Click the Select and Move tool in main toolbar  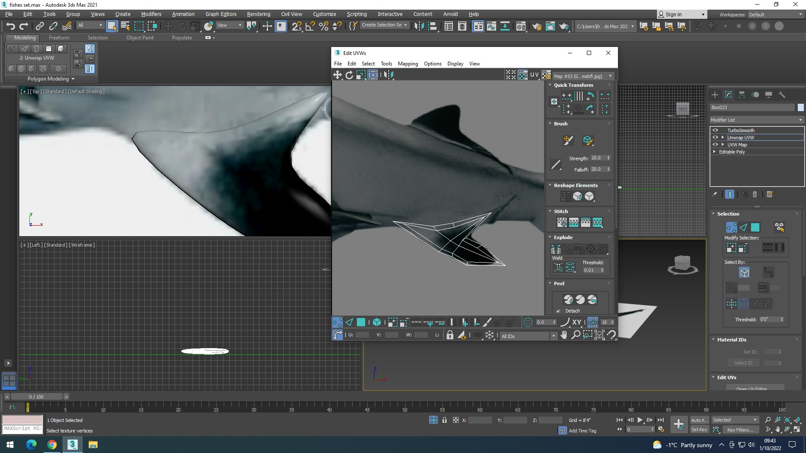click(x=168, y=26)
